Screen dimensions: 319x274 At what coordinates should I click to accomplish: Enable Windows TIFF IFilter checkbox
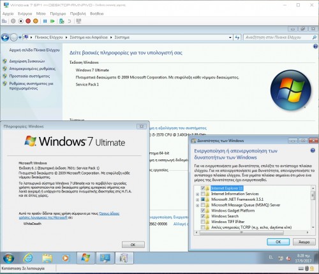point(203,222)
